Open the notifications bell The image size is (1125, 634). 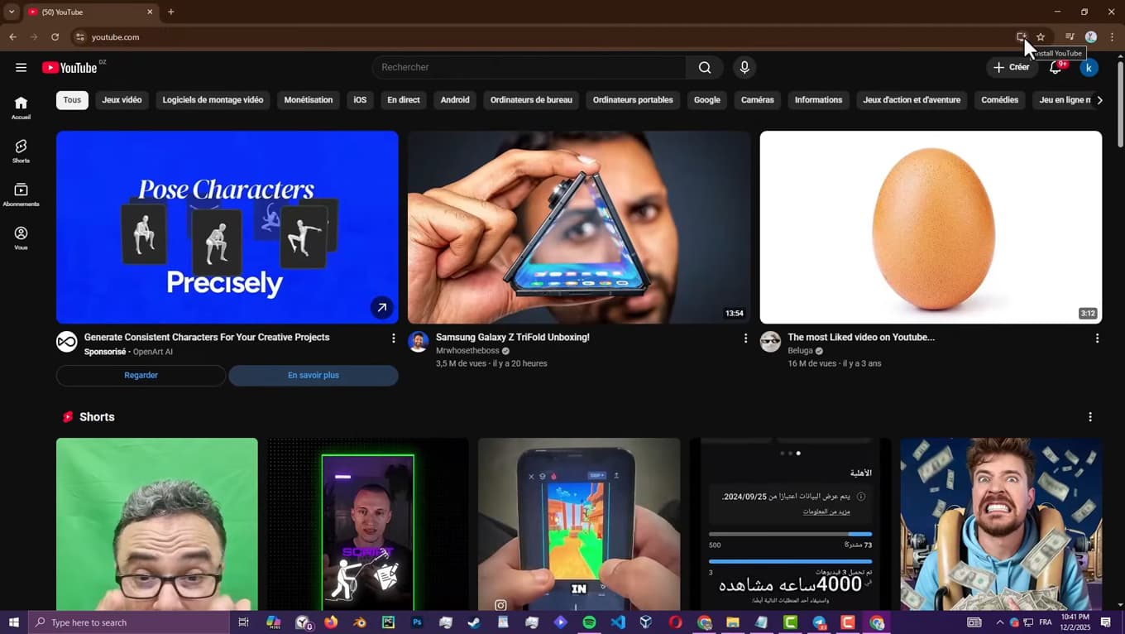click(1056, 68)
